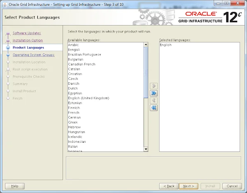Screen dimensions: 247x193
Task: Select Arabic in available languages
Action: [105, 45]
